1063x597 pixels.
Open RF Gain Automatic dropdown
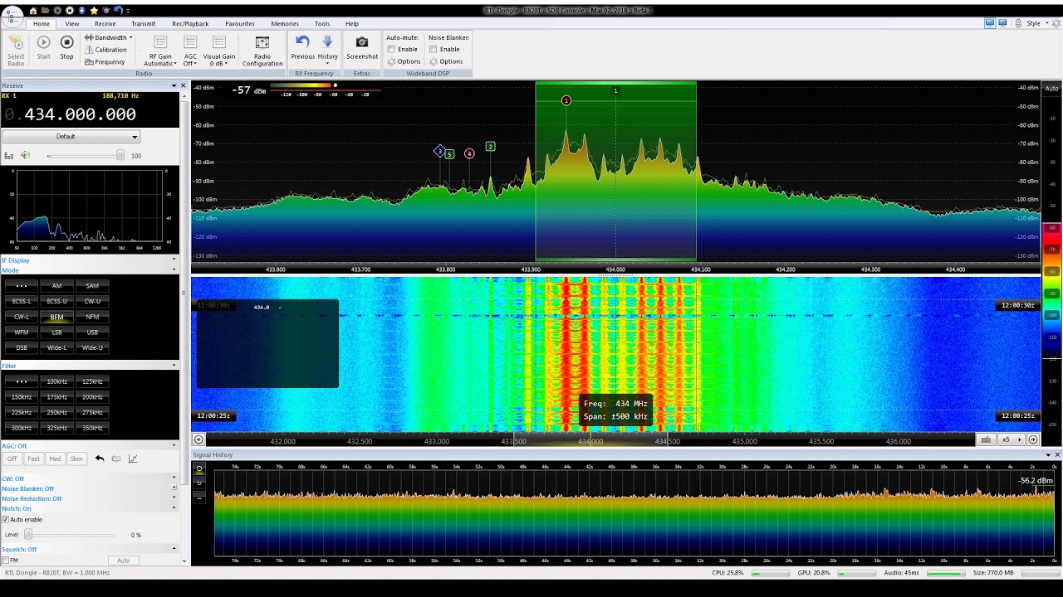point(160,51)
